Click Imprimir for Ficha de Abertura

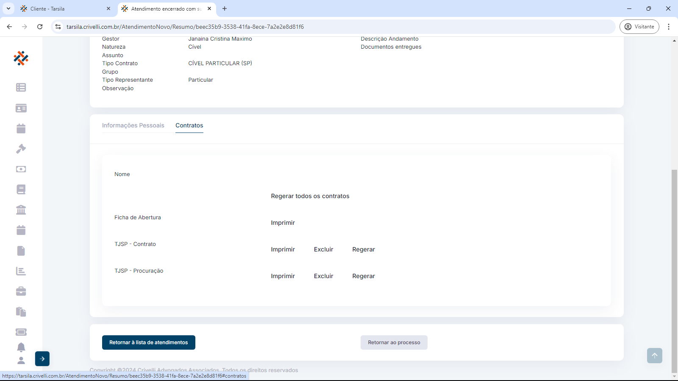pyautogui.click(x=283, y=223)
